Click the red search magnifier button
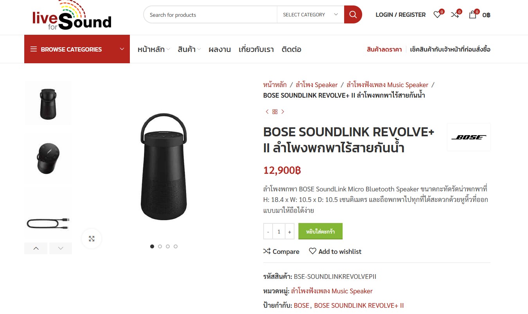528x314 pixels. click(x=353, y=15)
